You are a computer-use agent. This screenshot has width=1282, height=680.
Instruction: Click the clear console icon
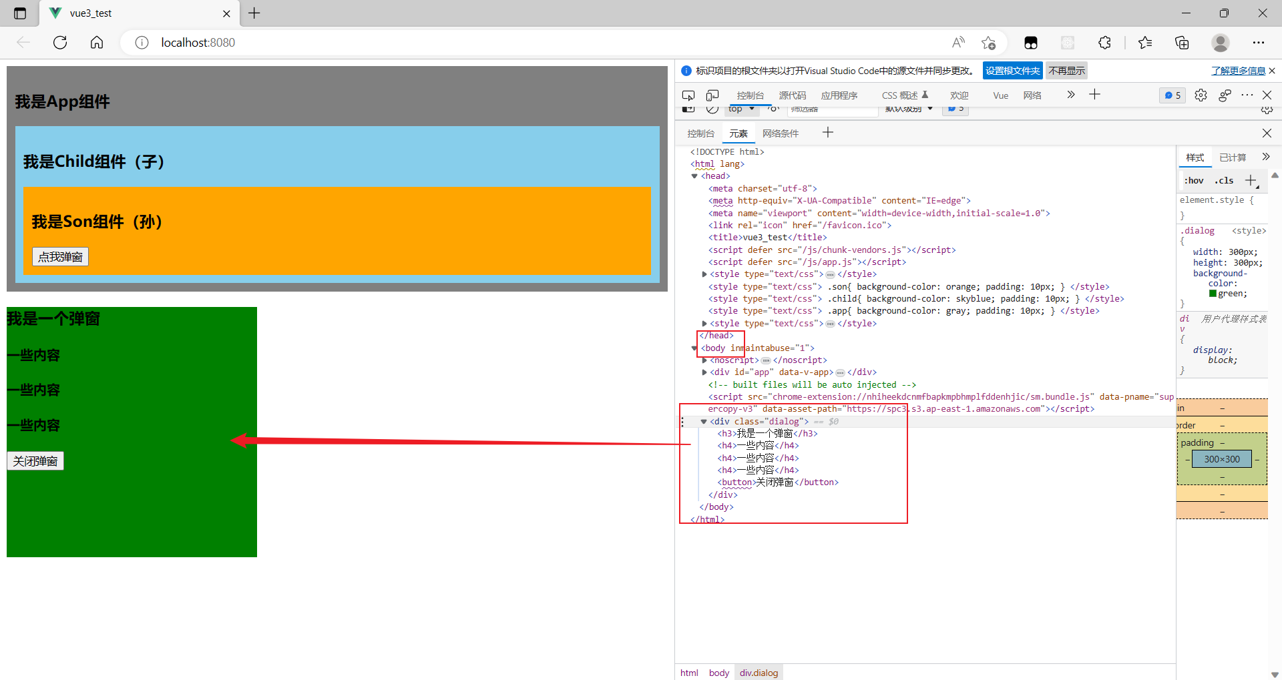[x=712, y=108]
